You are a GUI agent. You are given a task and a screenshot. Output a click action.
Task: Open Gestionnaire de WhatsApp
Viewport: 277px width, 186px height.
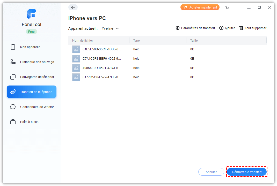[x=37, y=107]
